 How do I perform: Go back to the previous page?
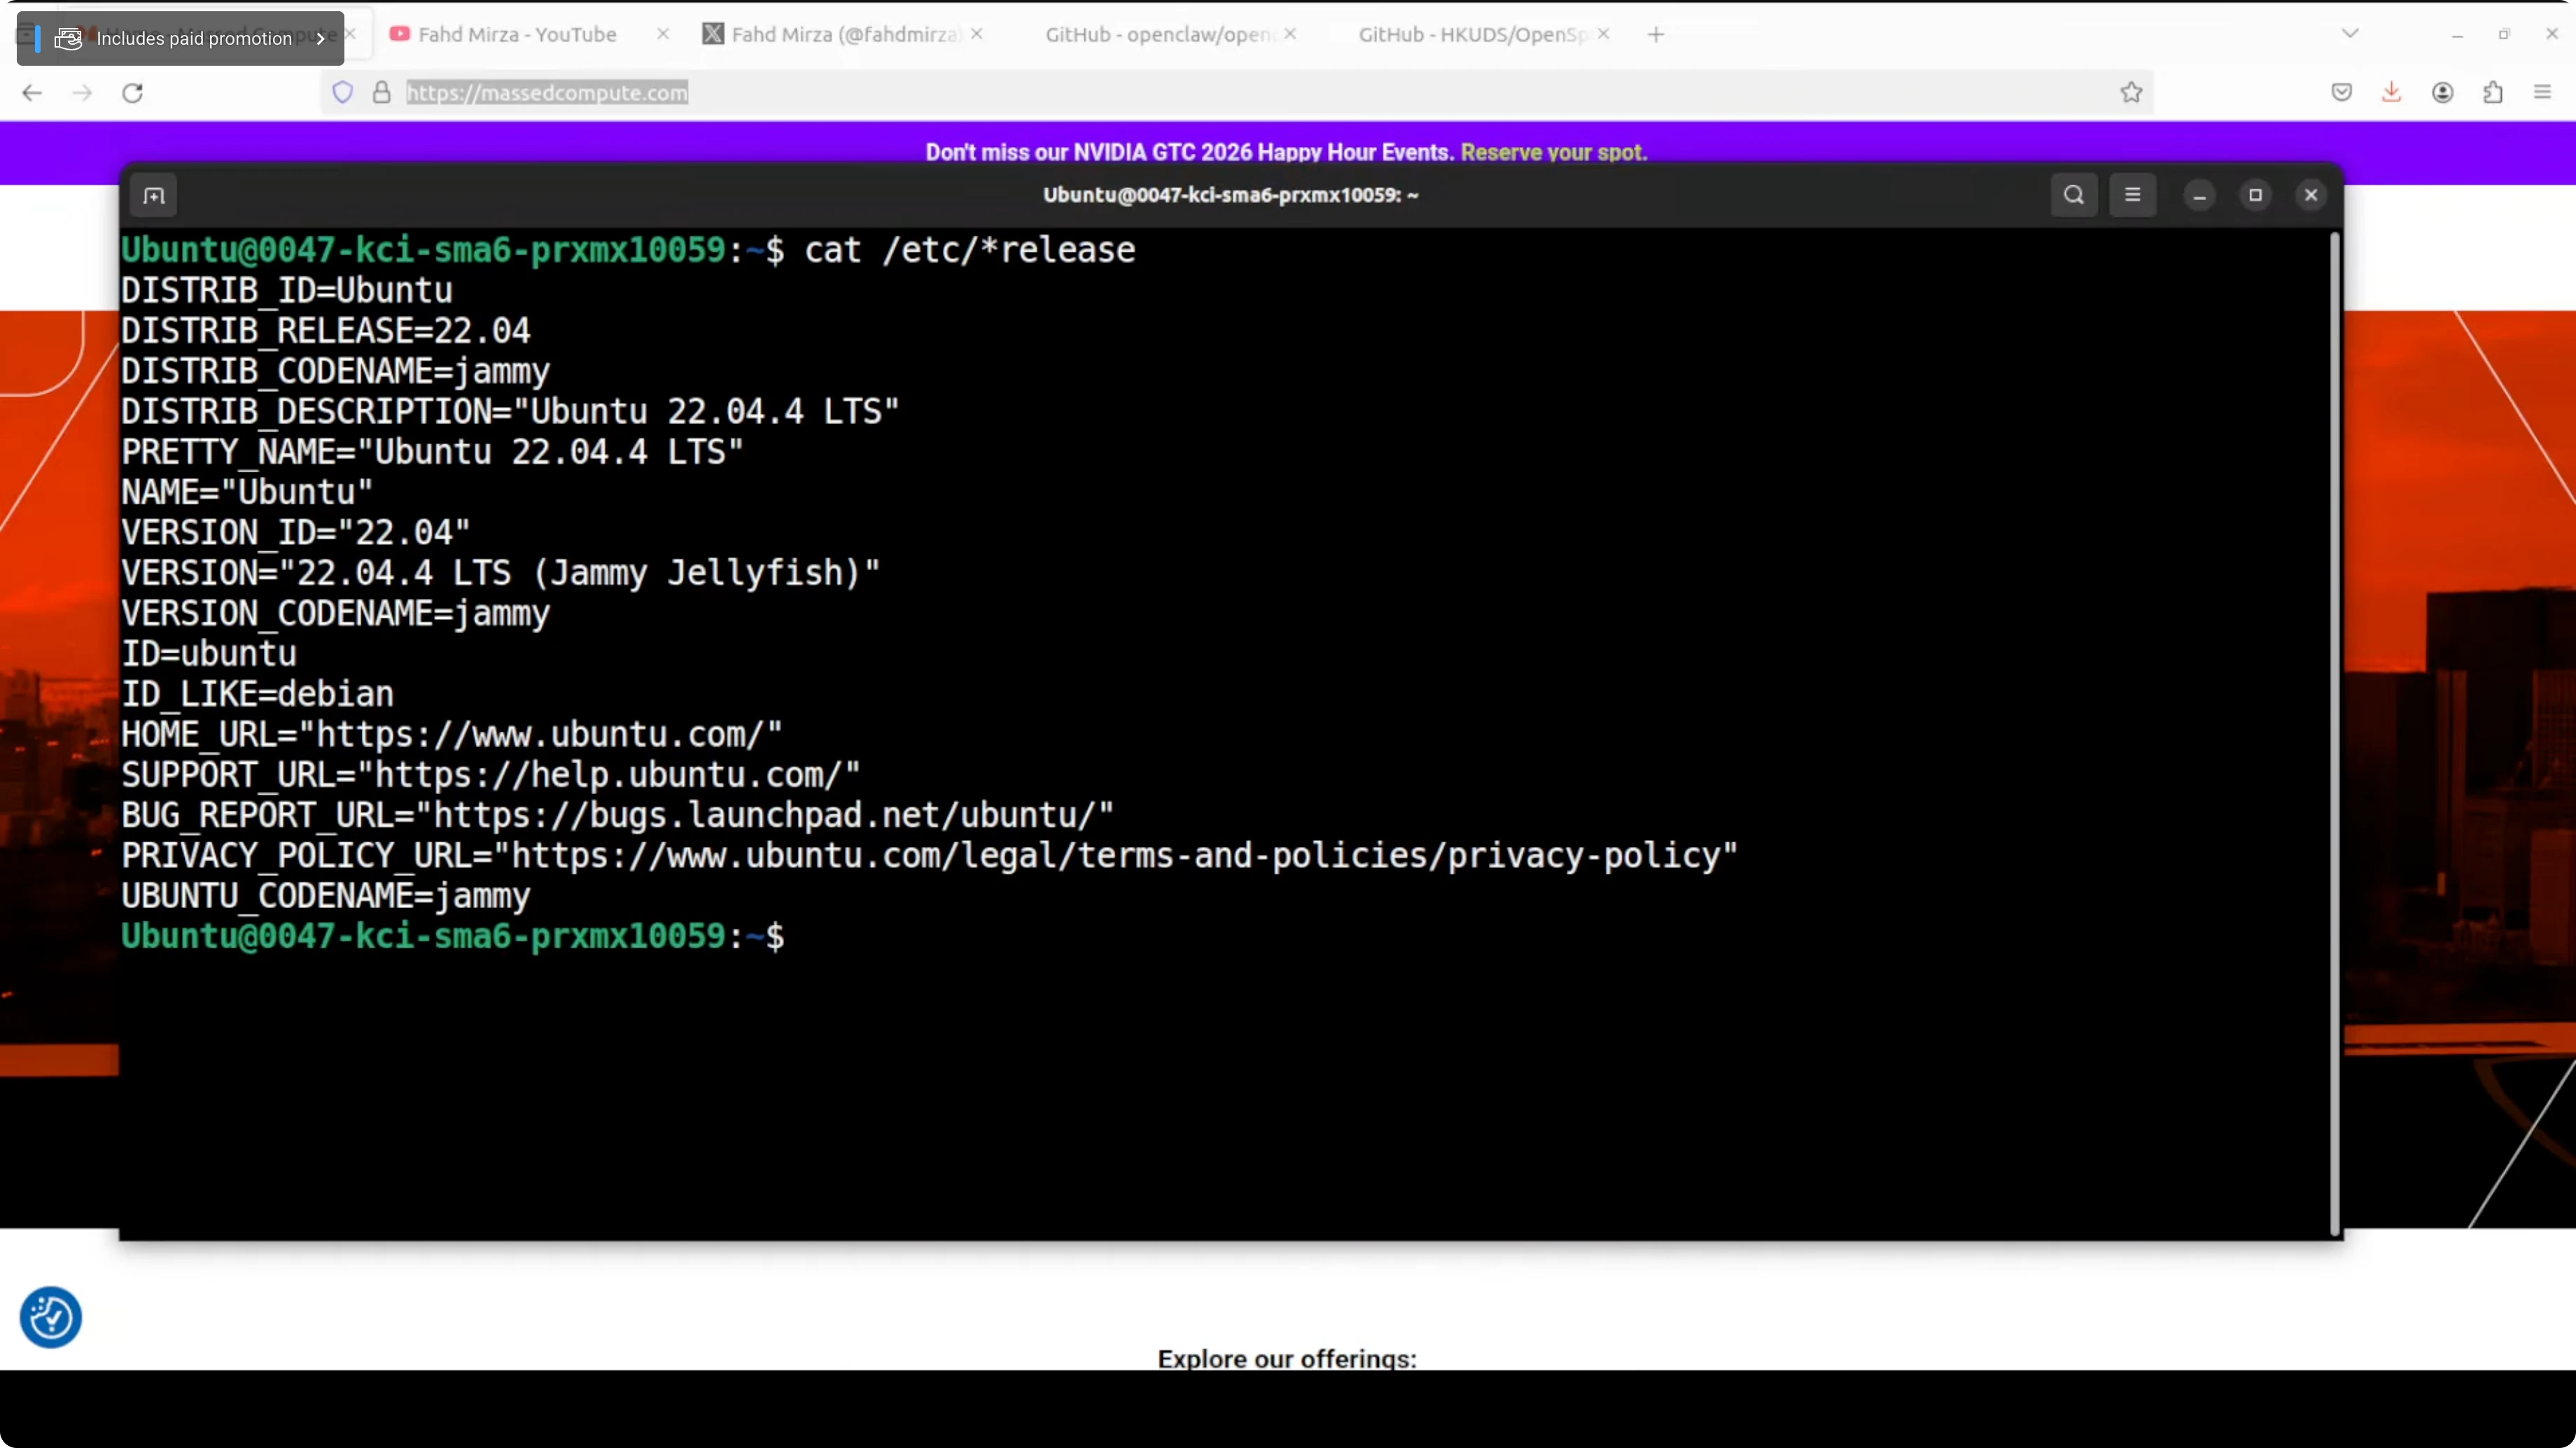tap(32, 93)
